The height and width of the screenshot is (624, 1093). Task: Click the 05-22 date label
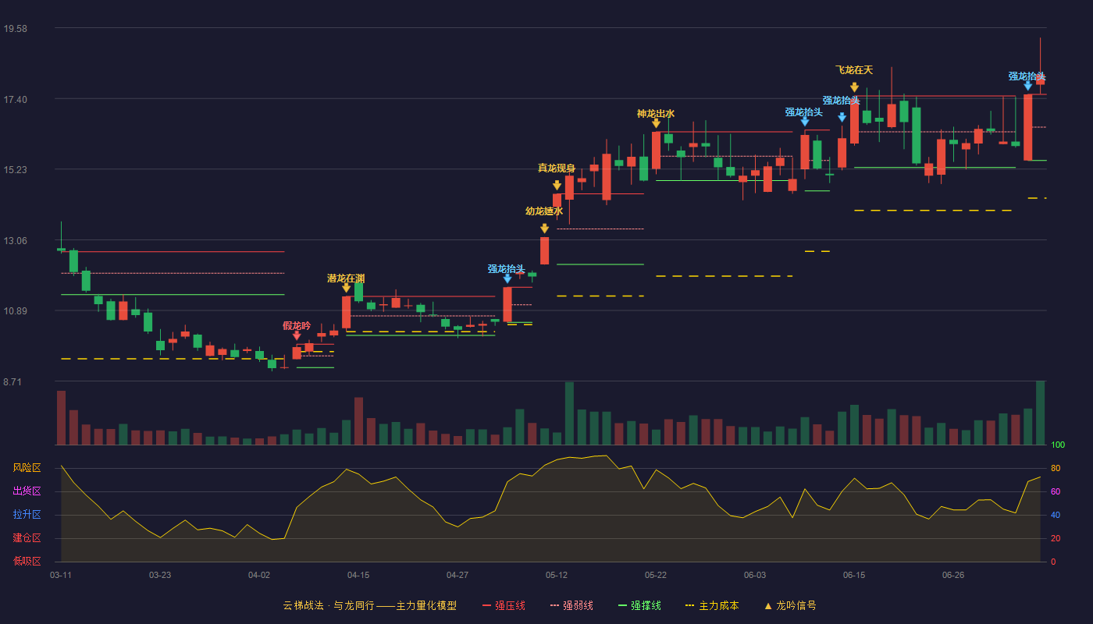pos(656,575)
